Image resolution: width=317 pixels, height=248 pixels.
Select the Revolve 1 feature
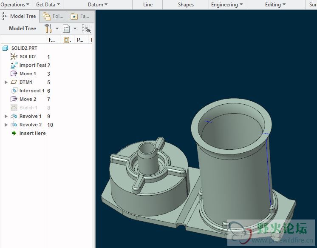click(x=30, y=116)
